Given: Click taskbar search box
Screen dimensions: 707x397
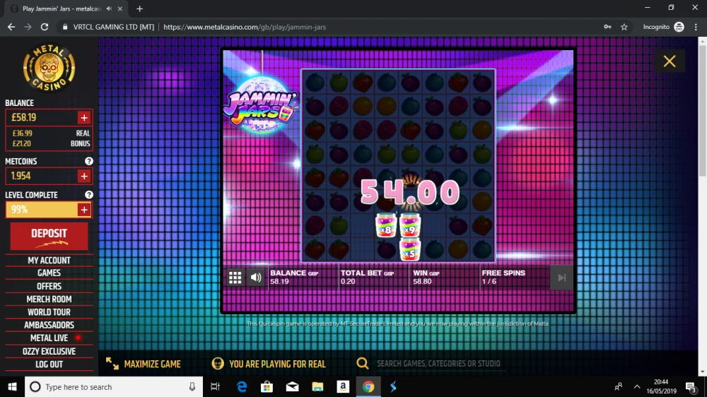Looking at the screenshot, I should click(114, 386).
